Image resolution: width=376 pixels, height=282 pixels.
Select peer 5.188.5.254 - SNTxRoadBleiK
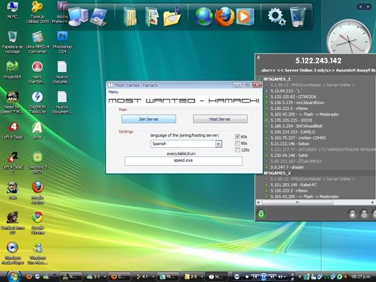296,126
